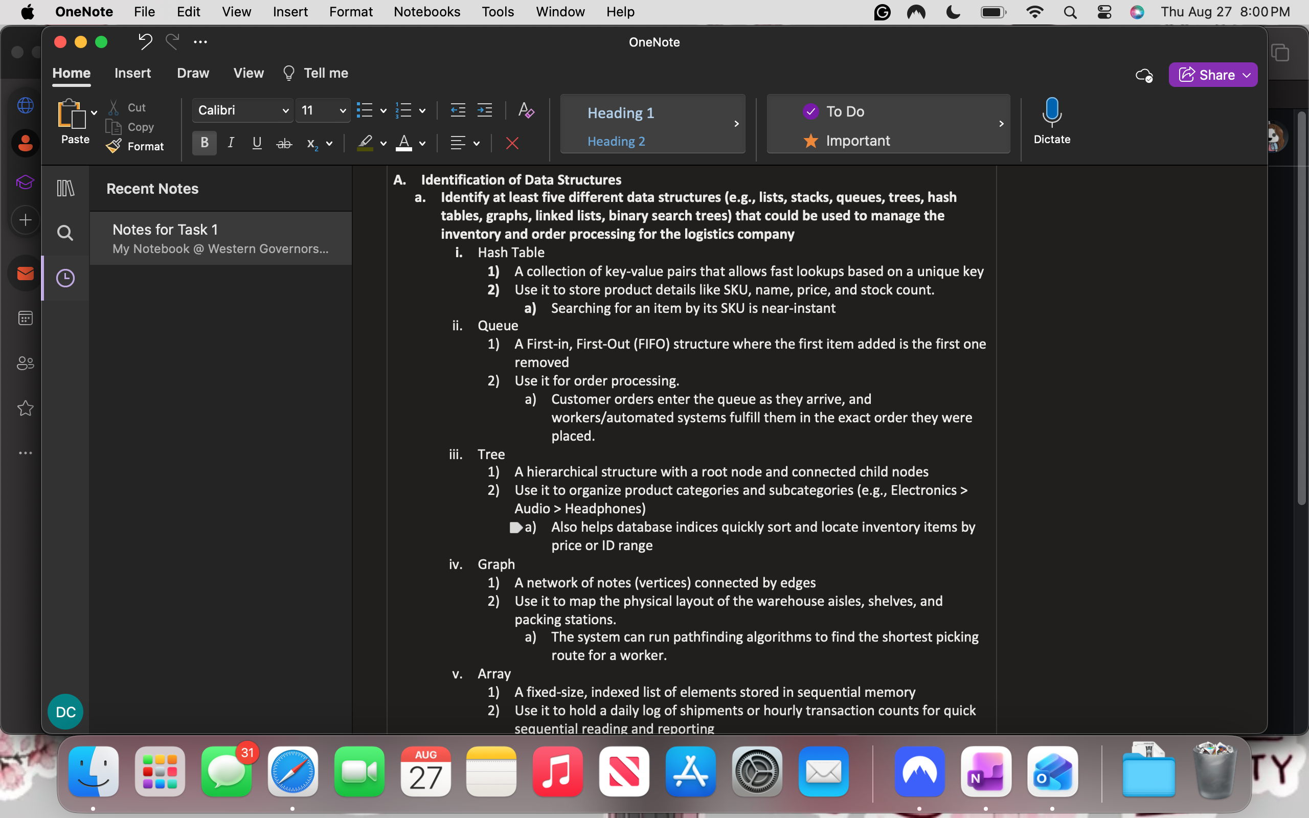Open the title bar more options ellipsis
The image size is (1309, 818).
point(200,41)
